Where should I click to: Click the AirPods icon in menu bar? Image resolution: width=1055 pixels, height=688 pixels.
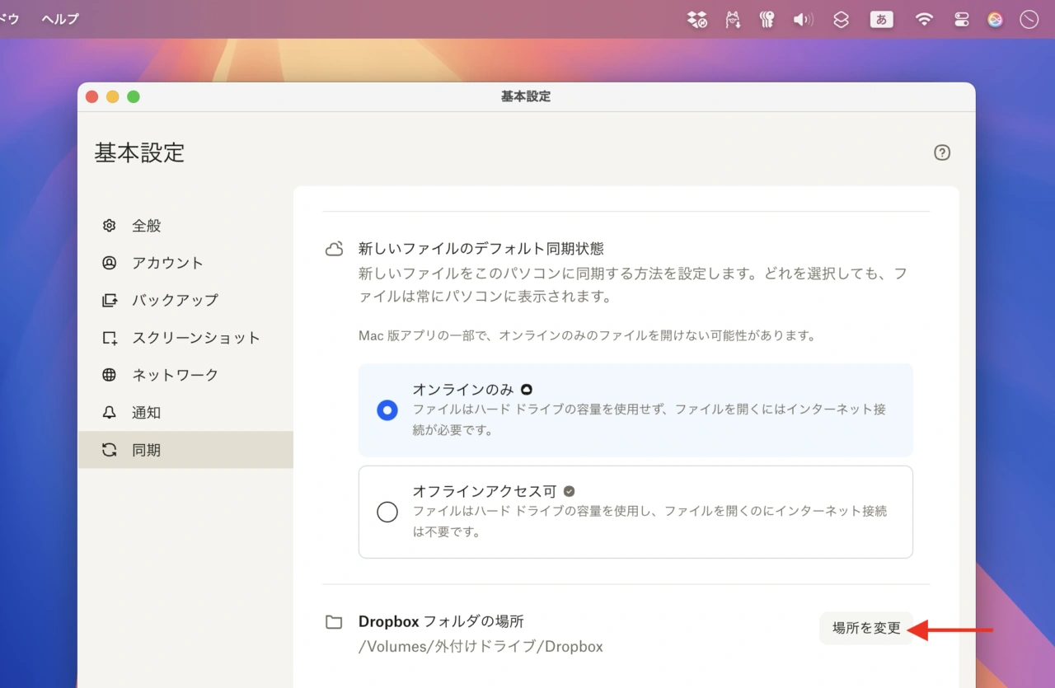click(x=767, y=20)
